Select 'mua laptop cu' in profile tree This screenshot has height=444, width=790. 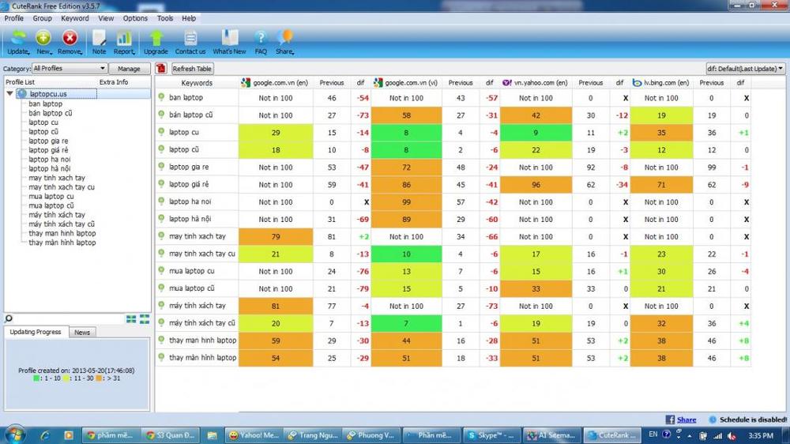(51, 196)
